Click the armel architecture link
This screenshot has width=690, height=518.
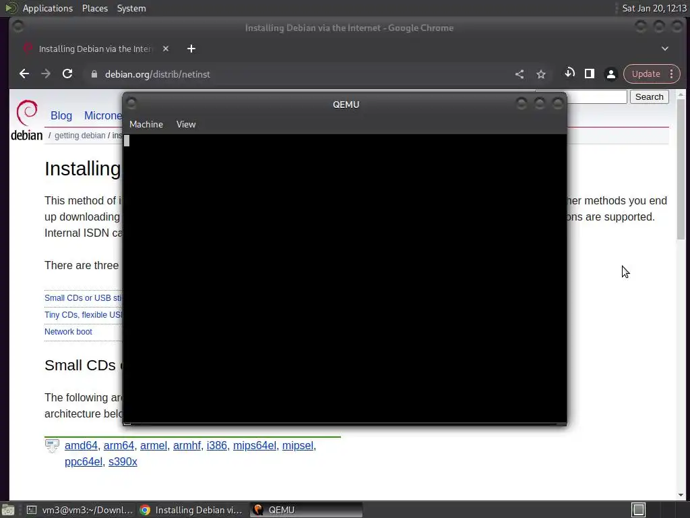pos(154,445)
